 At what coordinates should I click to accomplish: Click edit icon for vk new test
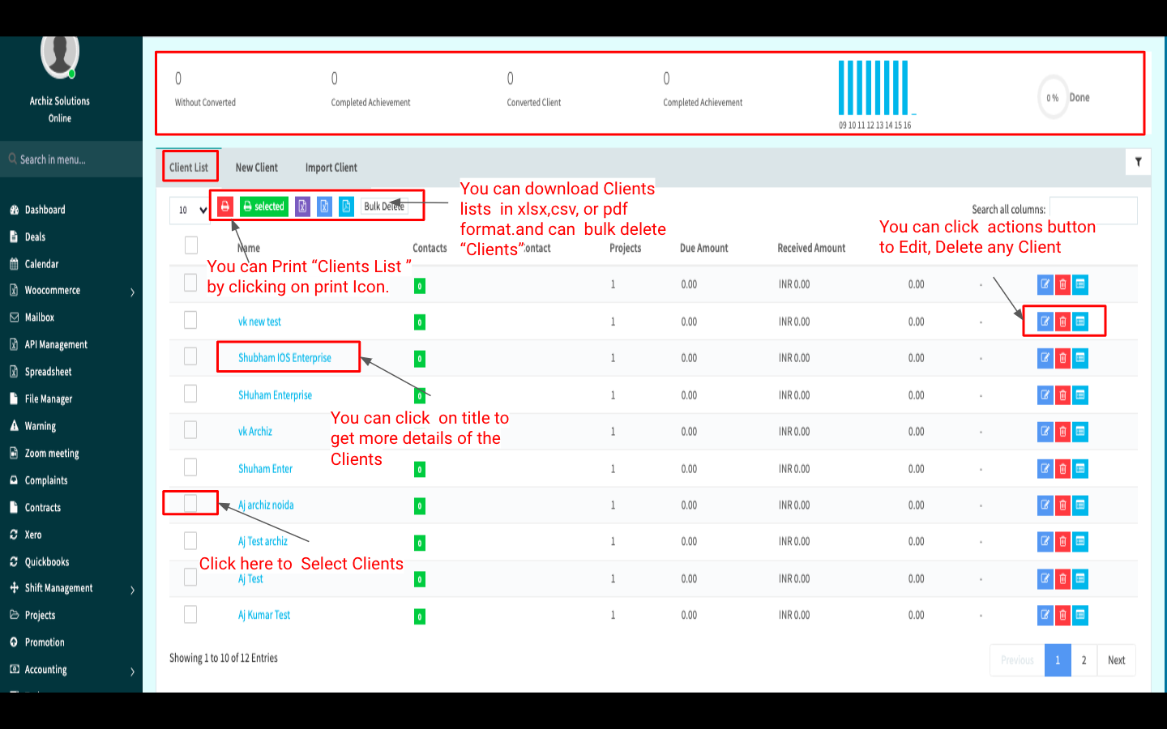[1045, 322]
